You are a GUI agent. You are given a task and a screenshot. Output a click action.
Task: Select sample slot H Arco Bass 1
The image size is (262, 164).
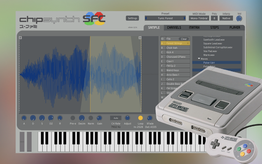pos(175,75)
